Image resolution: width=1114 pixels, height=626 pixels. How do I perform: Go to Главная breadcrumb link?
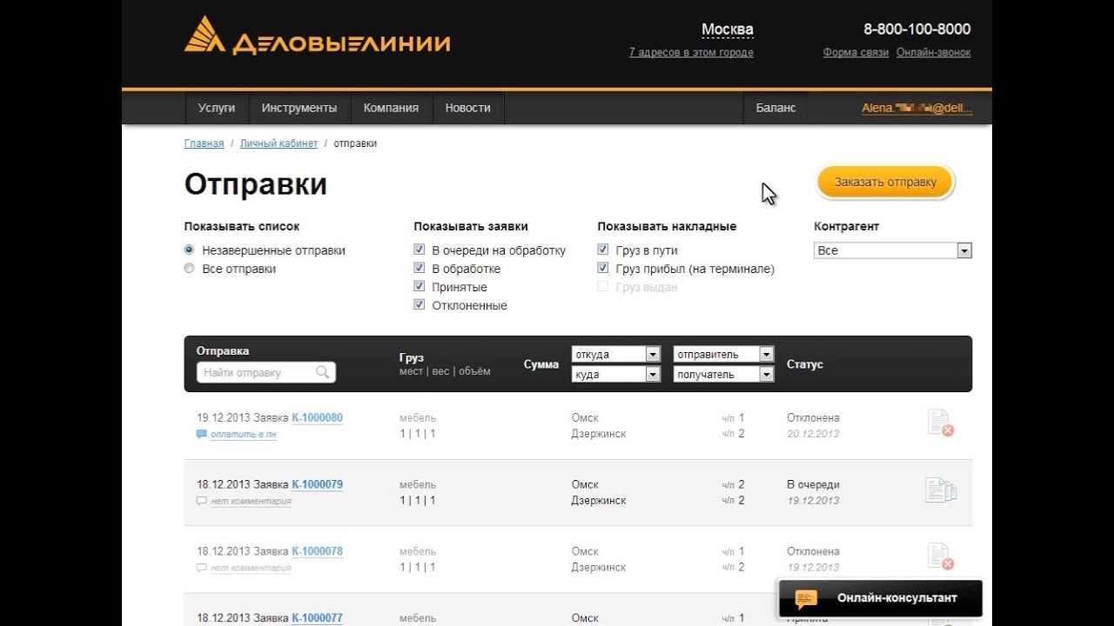point(204,143)
